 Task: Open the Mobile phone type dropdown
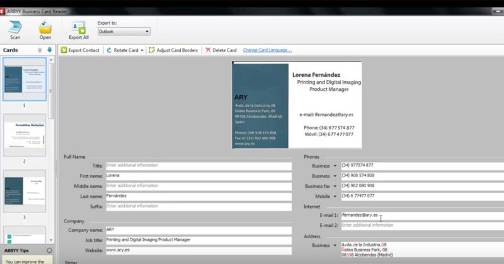coord(335,197)
